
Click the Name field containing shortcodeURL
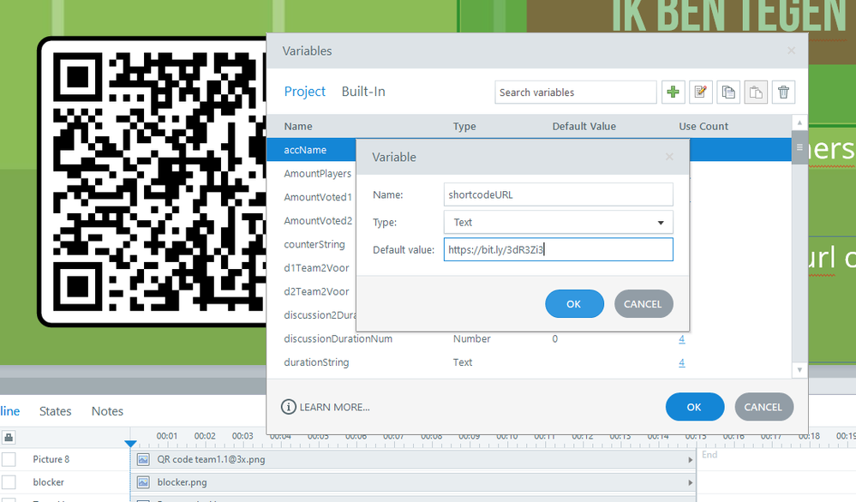point(558,194)
